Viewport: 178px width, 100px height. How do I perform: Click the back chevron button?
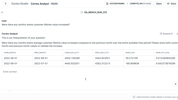point(6,4)
